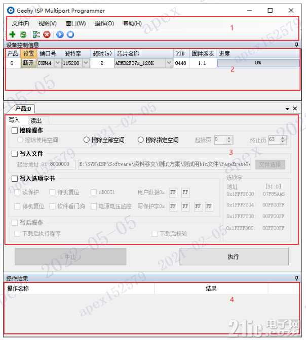Click the green plus add device icon
Screen dimensions: 306x341
pos(13,34)
